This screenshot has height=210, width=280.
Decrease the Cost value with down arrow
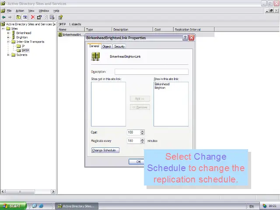click(x=142, y=133)
